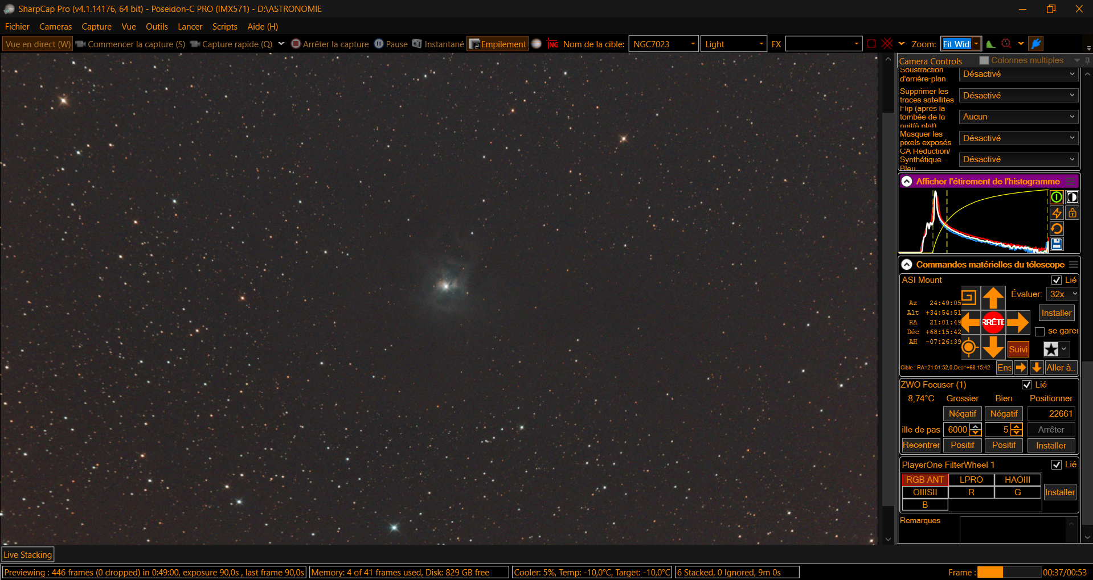Open the Capture menu
The image size is (1093, 580).
(x=96, y=27)
